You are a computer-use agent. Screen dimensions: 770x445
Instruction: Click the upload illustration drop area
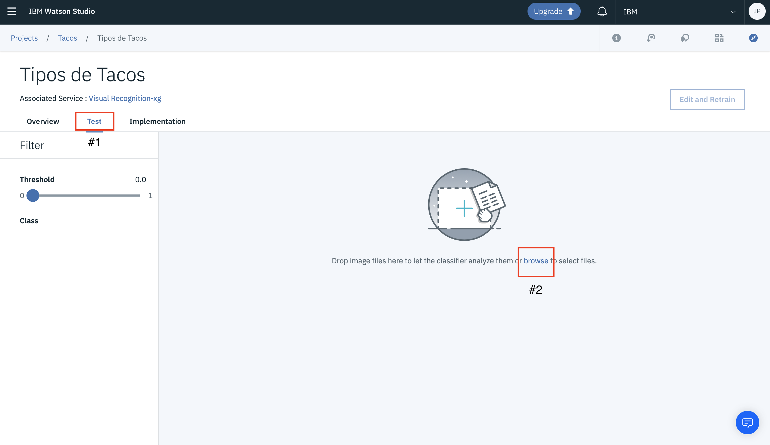pyautogui.click(x=464, y=205)
